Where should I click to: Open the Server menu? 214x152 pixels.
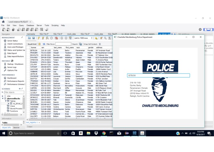tap(39, 25)
